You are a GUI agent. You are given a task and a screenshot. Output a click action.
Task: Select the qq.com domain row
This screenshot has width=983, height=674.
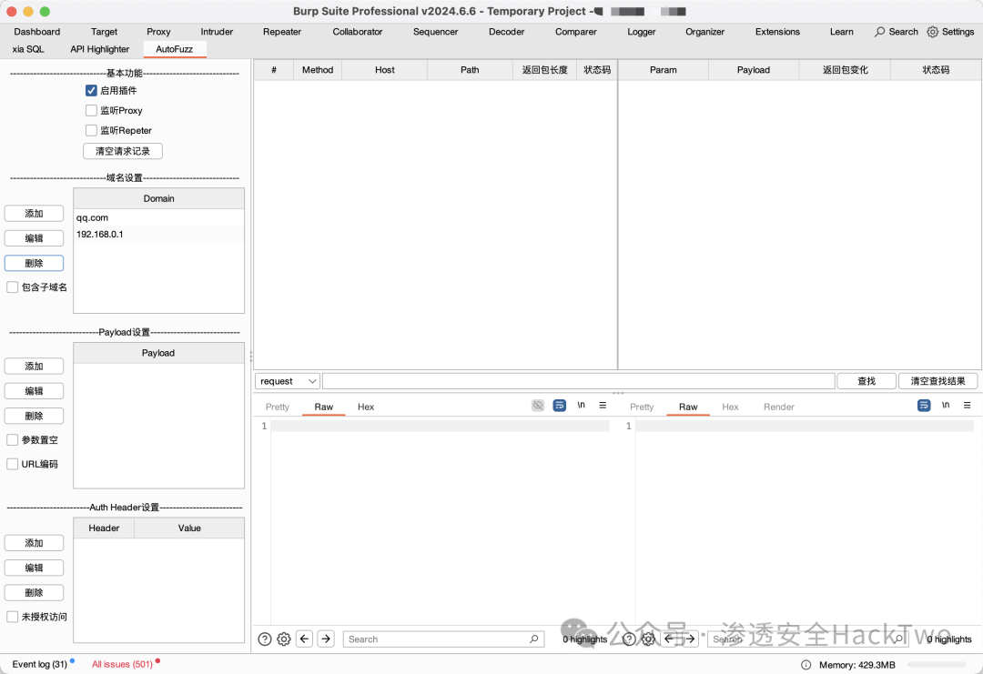(x=158, y=217)
